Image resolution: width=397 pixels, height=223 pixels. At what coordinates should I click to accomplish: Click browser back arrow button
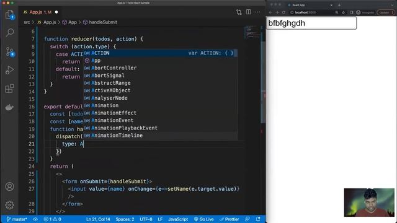270,12
